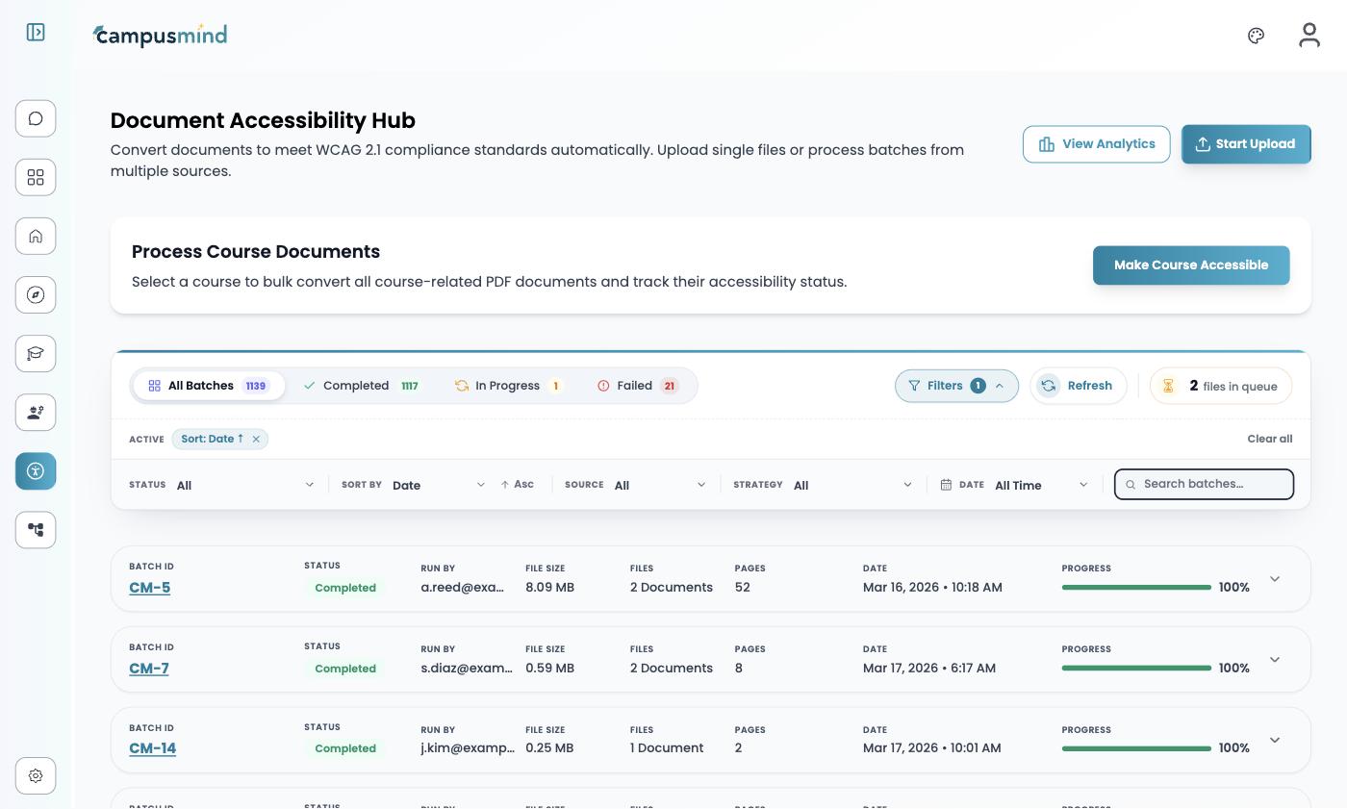Open the settings gear icon
This screenshot has height=809, width=1347.
point(36,775)
